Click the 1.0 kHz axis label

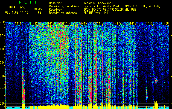pos(2,49)
